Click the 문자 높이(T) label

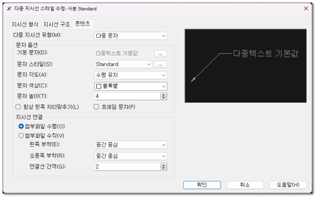point(32,96)
